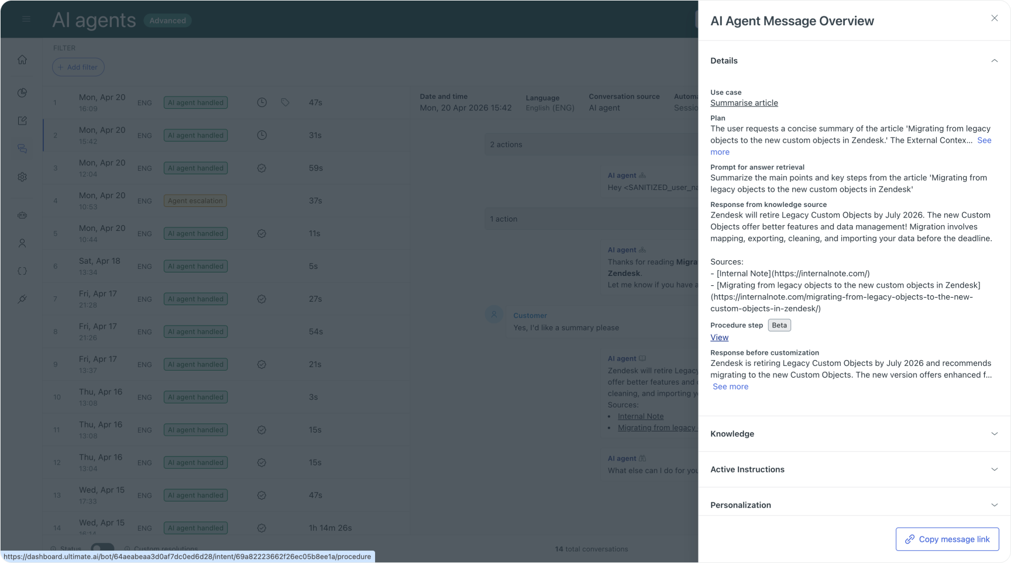Screen dimensions: 1011x563
Task: Click the '3s' duration value
Action: 314,397
